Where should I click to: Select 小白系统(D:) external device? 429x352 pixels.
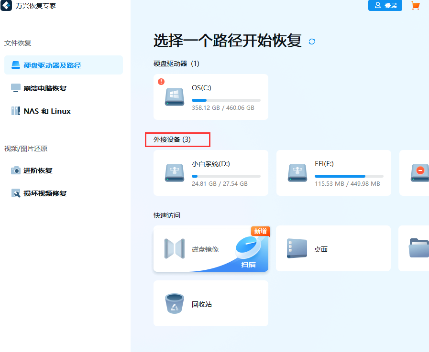click(x=210, y=173)
